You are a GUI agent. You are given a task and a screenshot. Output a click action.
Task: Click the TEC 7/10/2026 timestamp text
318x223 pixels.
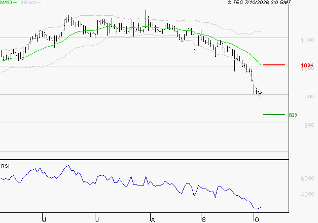(x=259, y=3)
